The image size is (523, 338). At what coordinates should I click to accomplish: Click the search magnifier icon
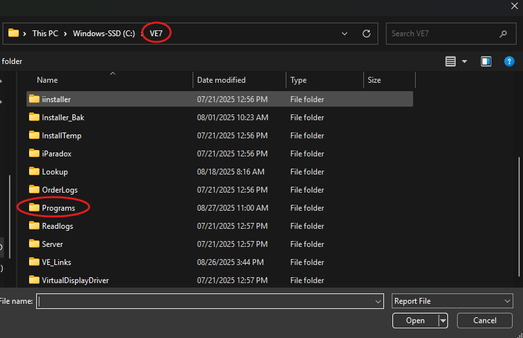pos(503,34)
